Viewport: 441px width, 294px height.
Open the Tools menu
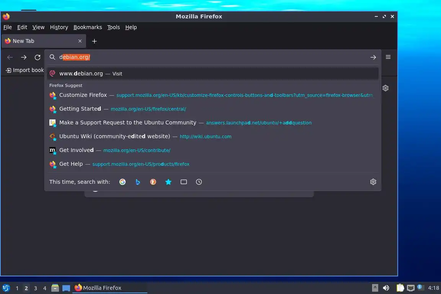(114, 27)
